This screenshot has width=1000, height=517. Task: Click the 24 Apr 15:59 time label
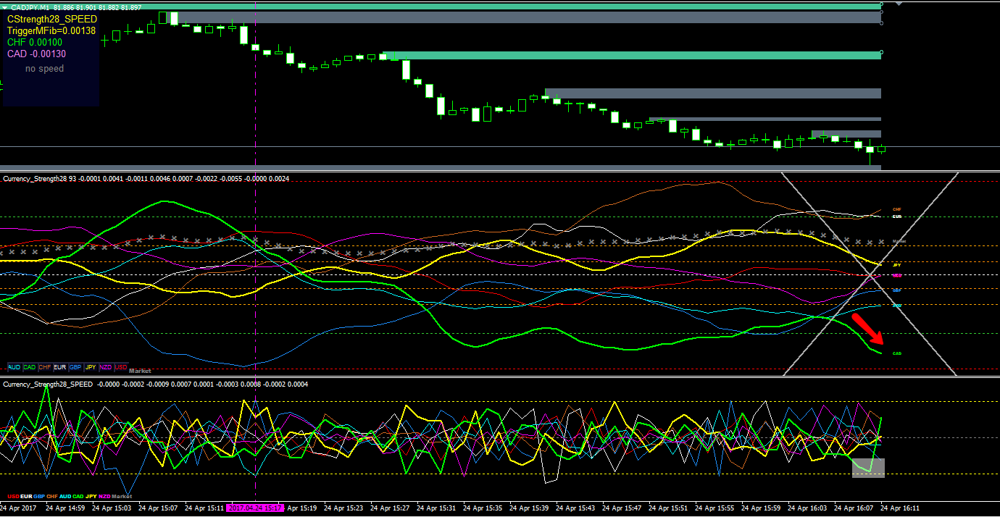click(761, 508)
